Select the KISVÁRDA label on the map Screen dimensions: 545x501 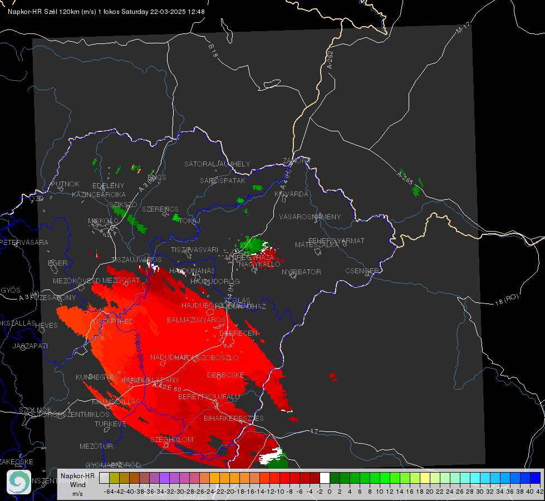(291, 194)
